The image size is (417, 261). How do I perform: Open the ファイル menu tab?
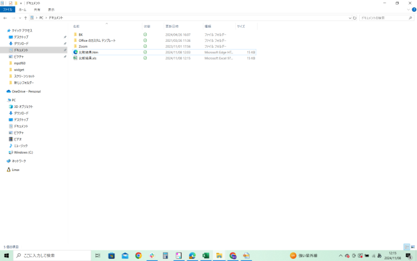(8, 9)
